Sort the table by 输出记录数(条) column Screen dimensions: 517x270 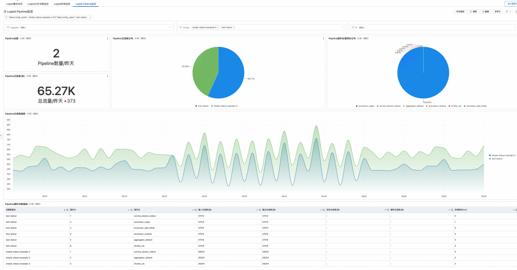pyautogui.click(x=321, y=210)
